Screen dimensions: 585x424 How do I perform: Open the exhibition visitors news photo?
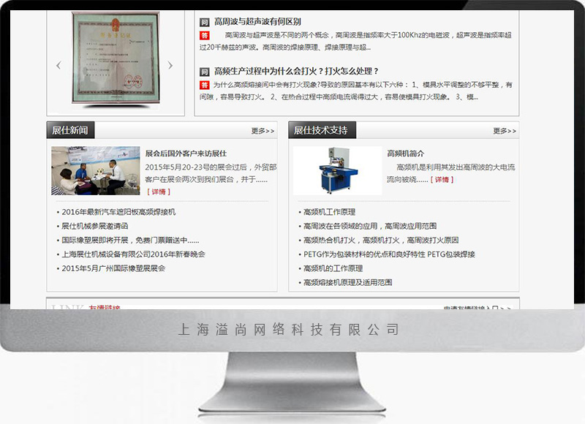pos(95,170)
